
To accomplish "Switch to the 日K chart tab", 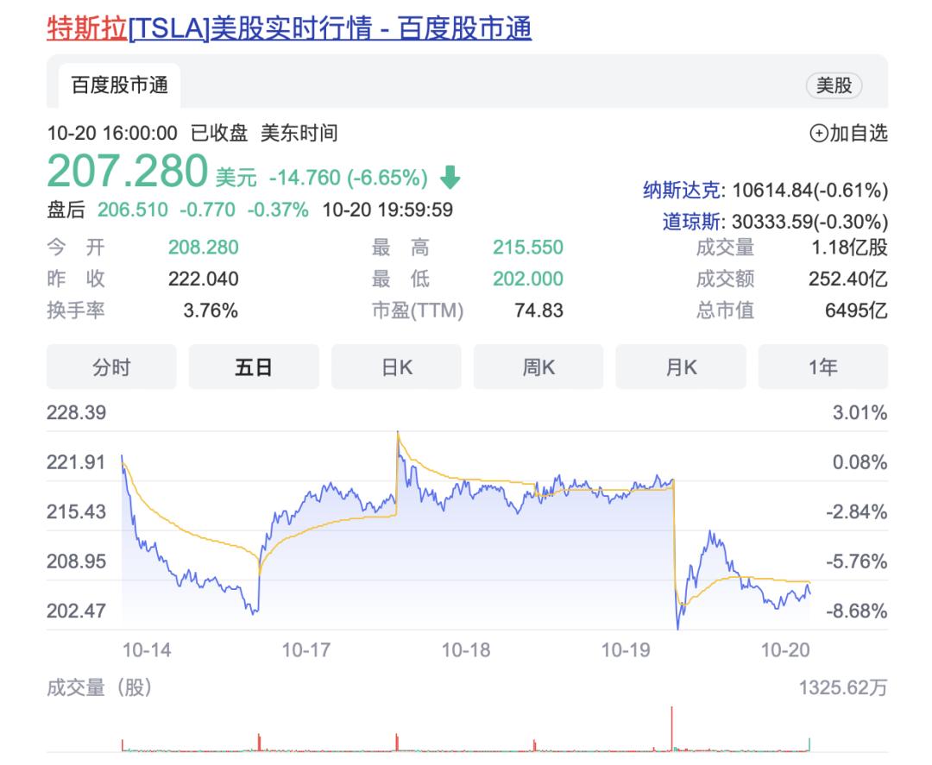I will (396, 367).
